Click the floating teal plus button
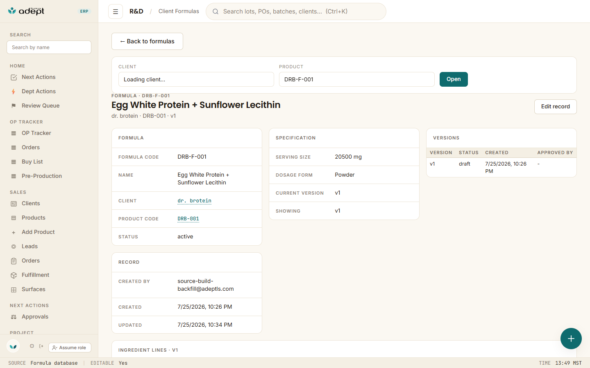 pos(571,339)
